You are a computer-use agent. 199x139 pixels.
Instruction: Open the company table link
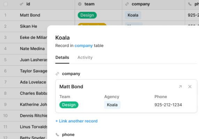pyautogui.click(x=84, y=46)
